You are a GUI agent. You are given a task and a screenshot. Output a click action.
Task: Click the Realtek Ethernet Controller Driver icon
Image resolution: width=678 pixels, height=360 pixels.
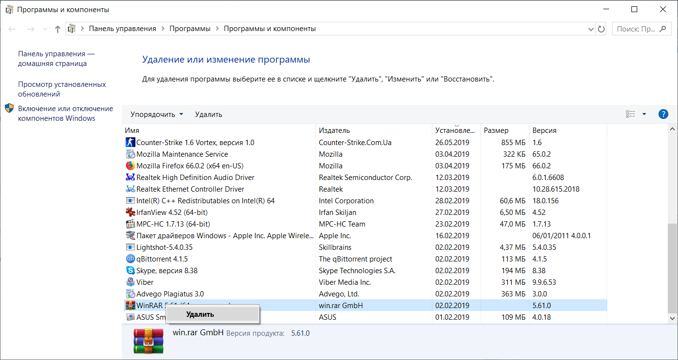(x=130, y=189)
